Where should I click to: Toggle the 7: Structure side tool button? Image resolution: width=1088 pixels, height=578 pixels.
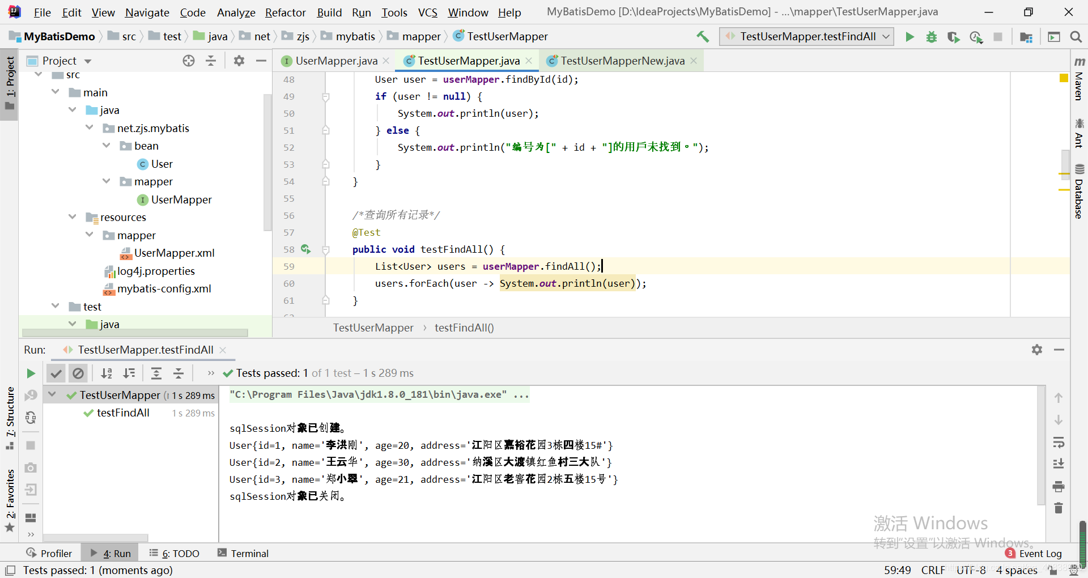(10, 418)
